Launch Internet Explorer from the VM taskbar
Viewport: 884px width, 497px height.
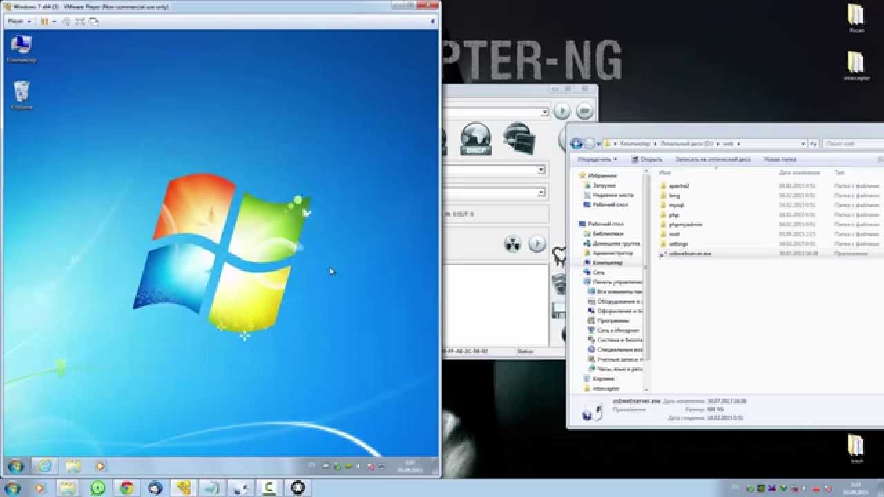(45, 466)
